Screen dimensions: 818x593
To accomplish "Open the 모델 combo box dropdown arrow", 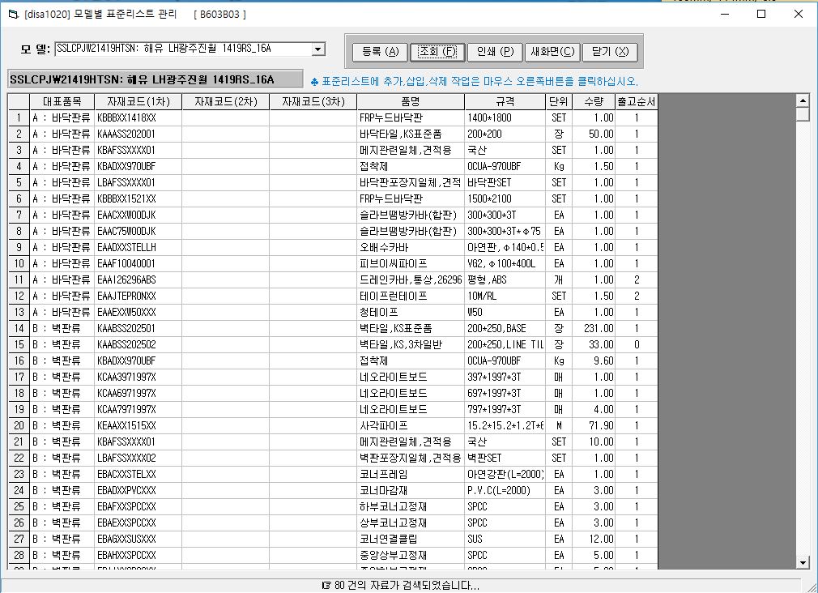I will [317, 49].
